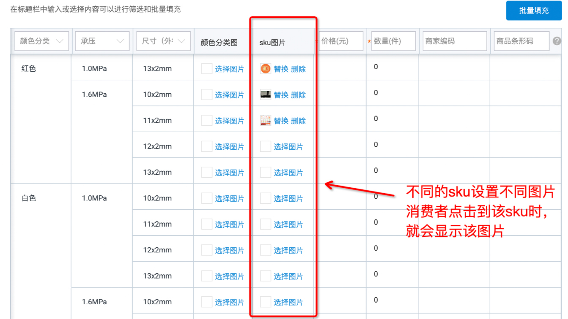Check the sku图片 checkbox in 白色 10x2mm row
The width and height of the screenshot is (568, 319).
266,198
